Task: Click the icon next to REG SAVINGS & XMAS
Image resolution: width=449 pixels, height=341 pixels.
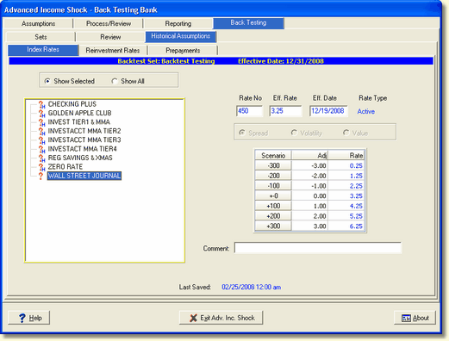Action: (x=41, y=158)
